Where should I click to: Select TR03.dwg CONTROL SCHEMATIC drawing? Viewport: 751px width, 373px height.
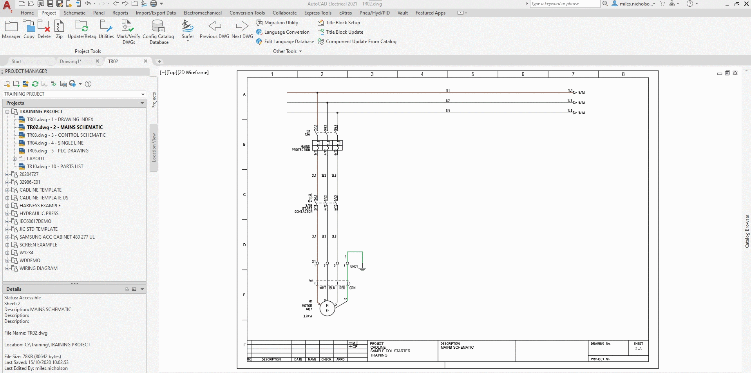(66, 135)
